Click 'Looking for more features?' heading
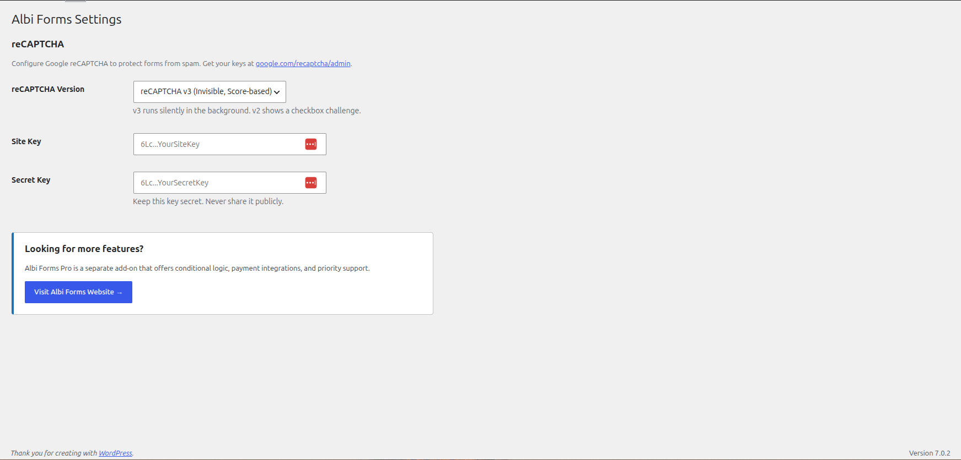Screen dimensions: 961x460 [x=84, y=249]
